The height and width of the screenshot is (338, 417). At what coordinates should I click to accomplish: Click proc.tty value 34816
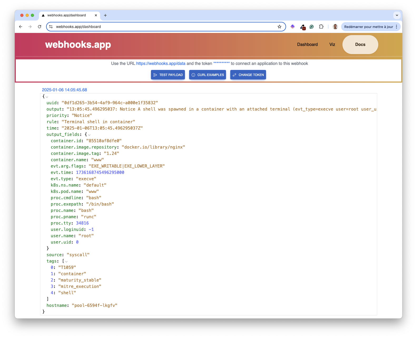(82, 223)
